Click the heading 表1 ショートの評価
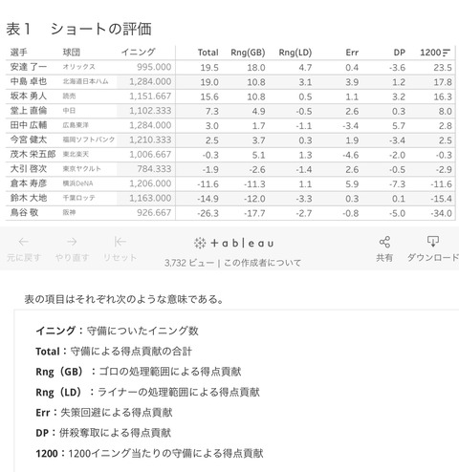The width and height of the screenshot is (459, 472). tap(78, 29)
